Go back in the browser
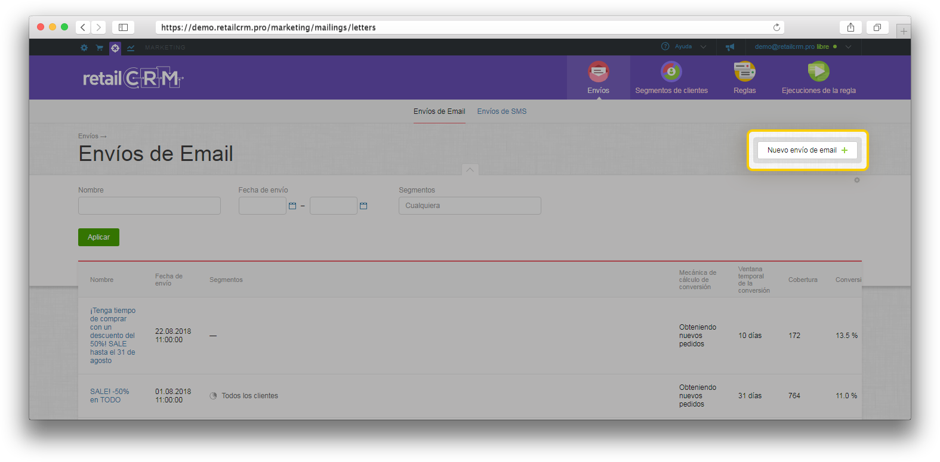 (x=83, y=27)
